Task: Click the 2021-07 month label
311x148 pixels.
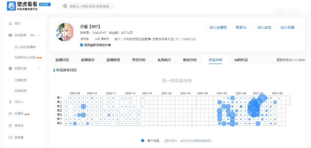Action: (x=258, y=93)
